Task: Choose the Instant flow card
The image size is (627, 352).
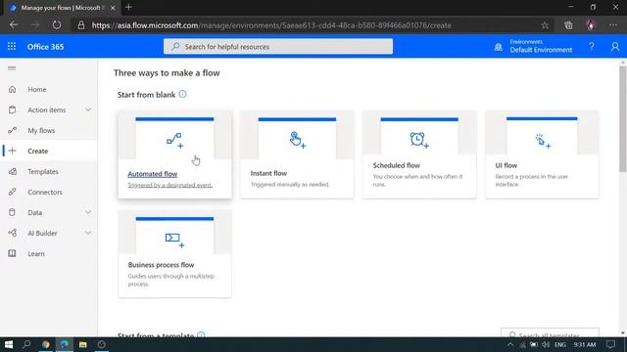Action: 297,154
